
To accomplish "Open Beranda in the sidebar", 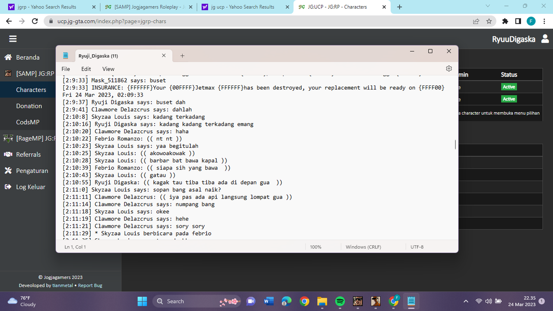I will pyautogui.click(x=28, y=57).
